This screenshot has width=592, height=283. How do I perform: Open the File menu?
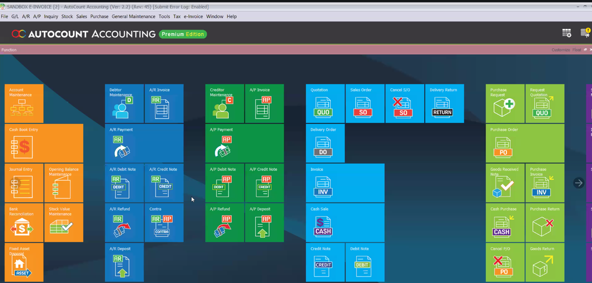4,16
